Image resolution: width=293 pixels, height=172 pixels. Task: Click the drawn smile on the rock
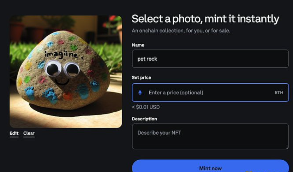pyautogui.click(x=62, y=82)
